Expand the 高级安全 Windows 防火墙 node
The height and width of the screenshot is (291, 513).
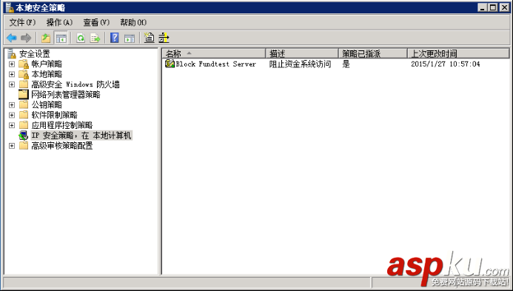point(12,84)
